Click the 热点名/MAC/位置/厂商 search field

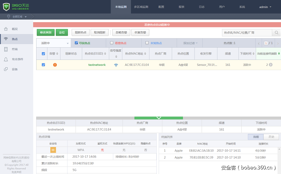click(x=247, y=33)
